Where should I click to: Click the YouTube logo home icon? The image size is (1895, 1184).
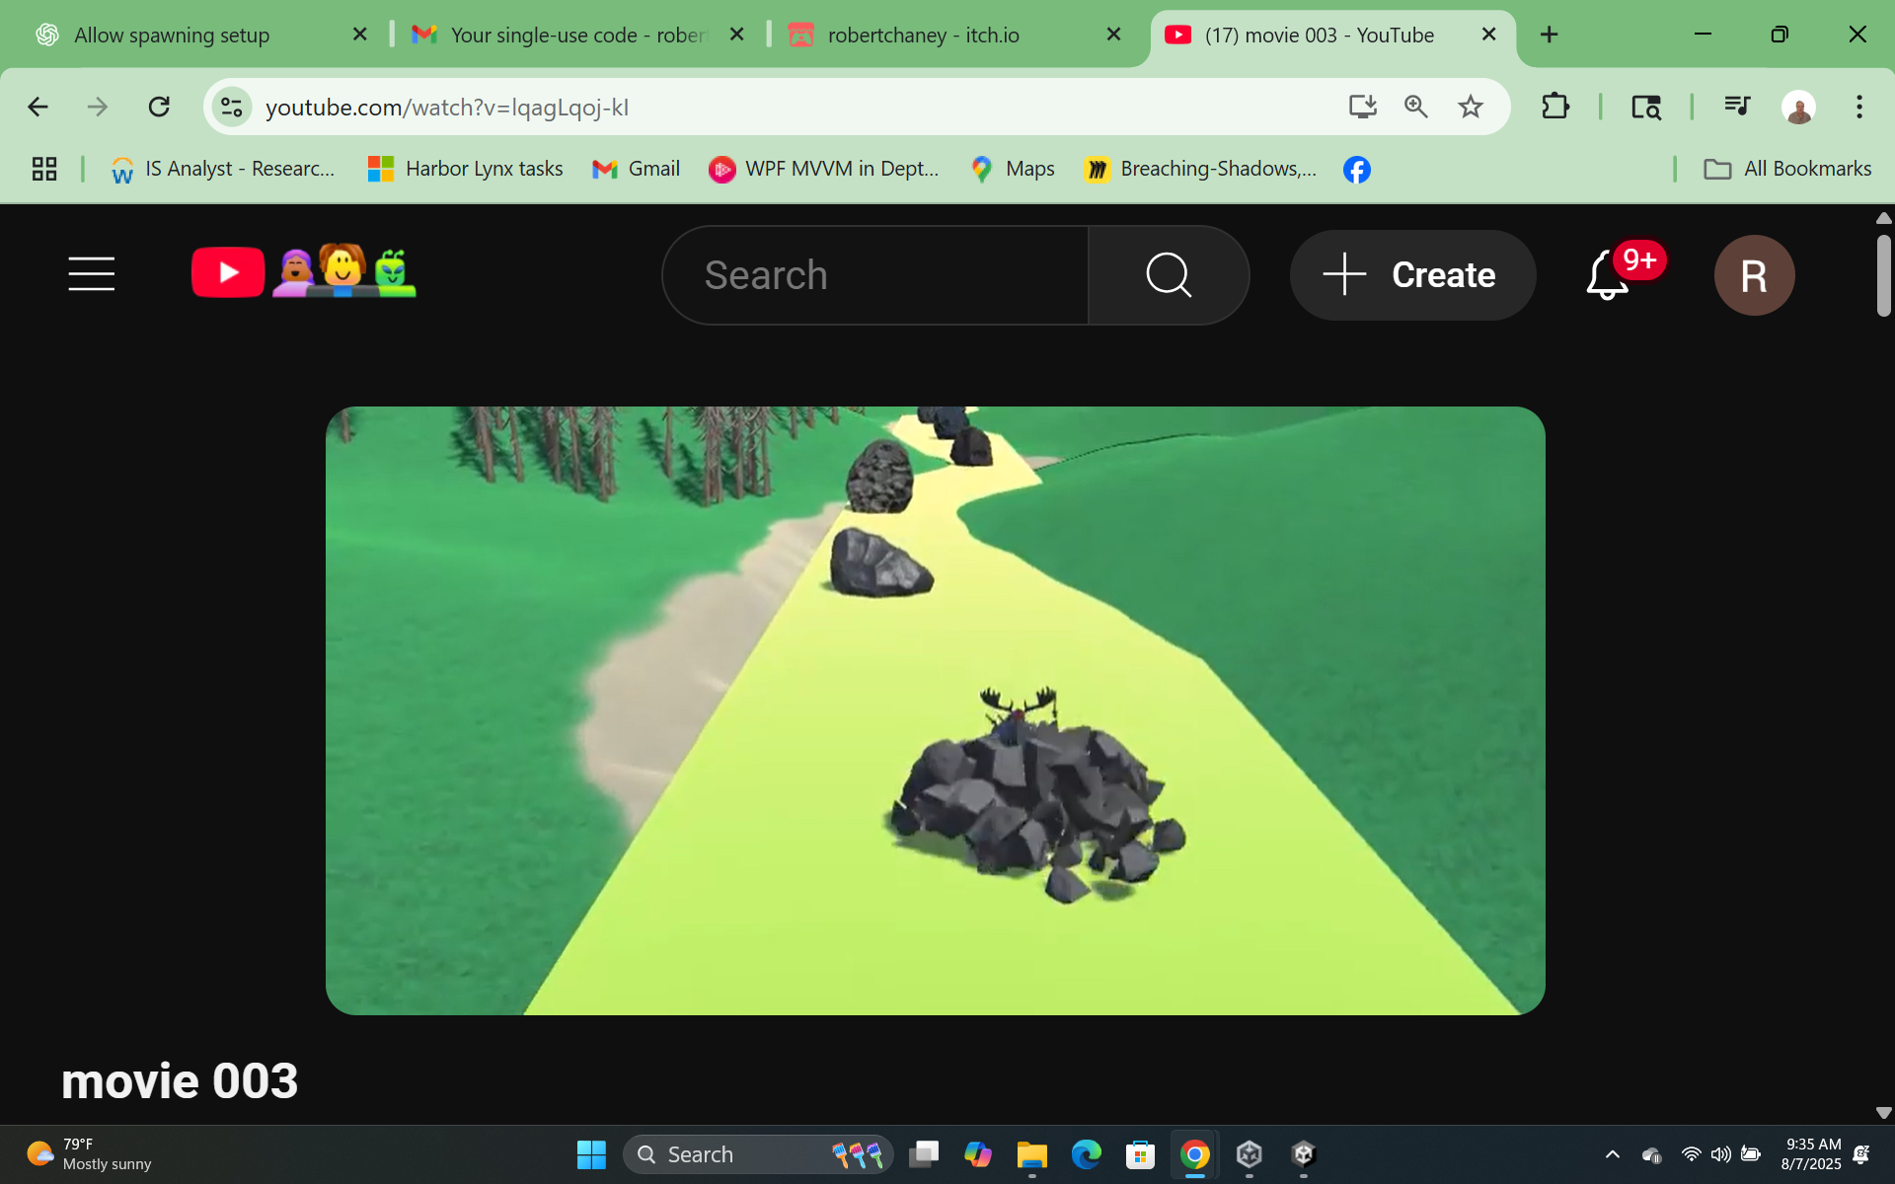(x=228, y=273)
